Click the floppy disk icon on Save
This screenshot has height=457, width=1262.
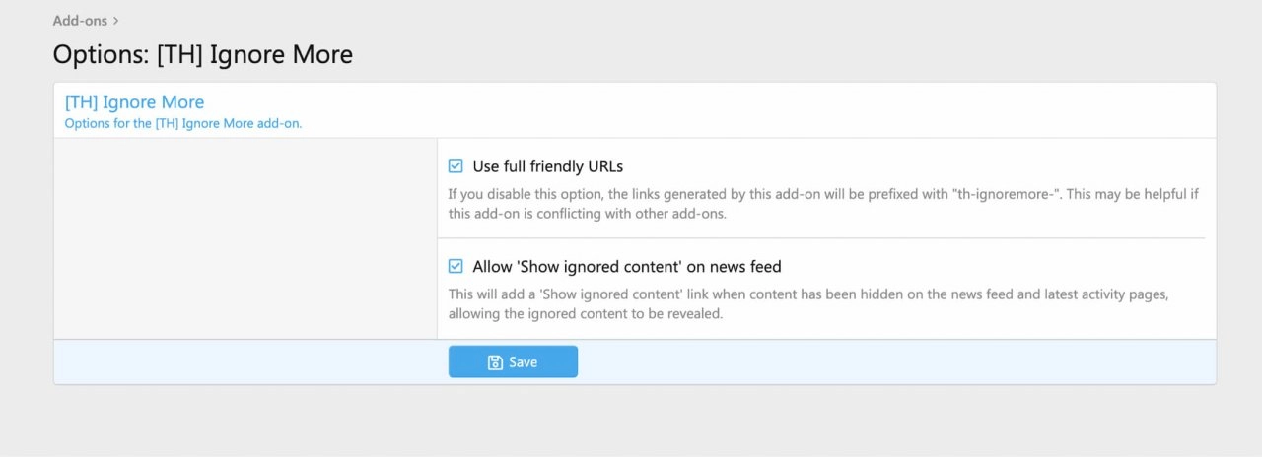pyautogui.click(x=496, y=362)
